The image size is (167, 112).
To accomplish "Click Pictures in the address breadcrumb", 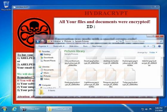I will pos(68,41).
